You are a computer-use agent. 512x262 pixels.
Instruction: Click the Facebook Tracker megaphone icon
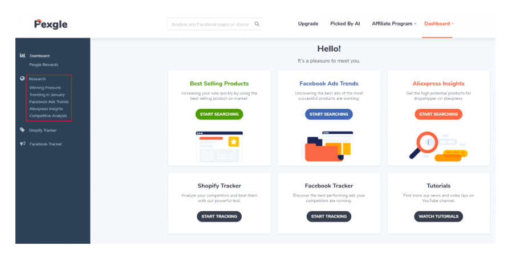click(22, 144)
